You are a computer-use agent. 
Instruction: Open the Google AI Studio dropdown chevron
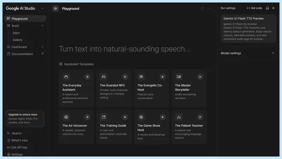pos(42,8)
